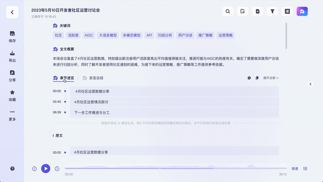This screenshot has height=182, width=323.
Task: Open search with the magnifier icon
Action: [228, 12]
